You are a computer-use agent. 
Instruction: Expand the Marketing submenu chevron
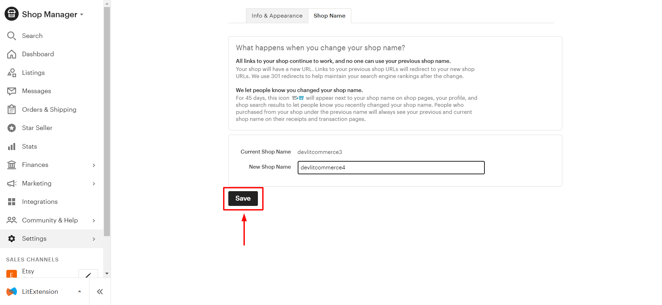(x=94, y=184)
